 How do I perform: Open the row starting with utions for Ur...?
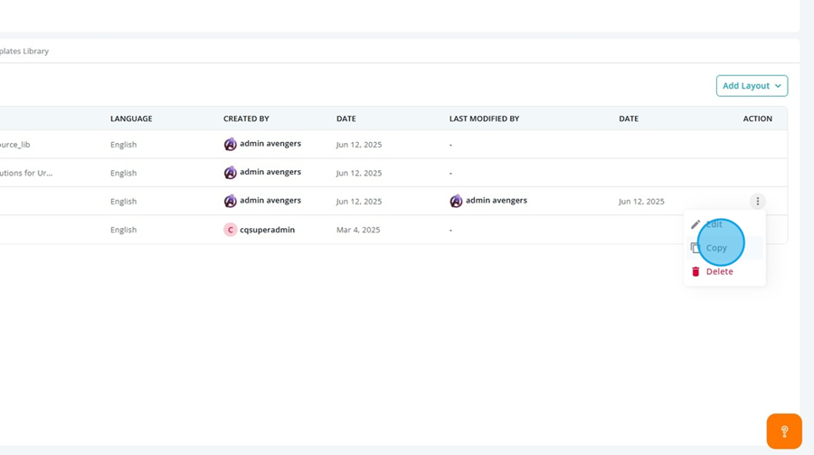click(x=26, y=173)
